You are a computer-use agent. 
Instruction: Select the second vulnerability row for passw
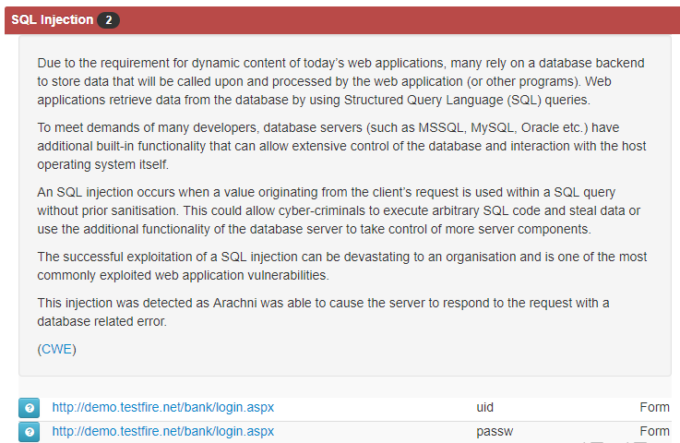coord(345,432)
